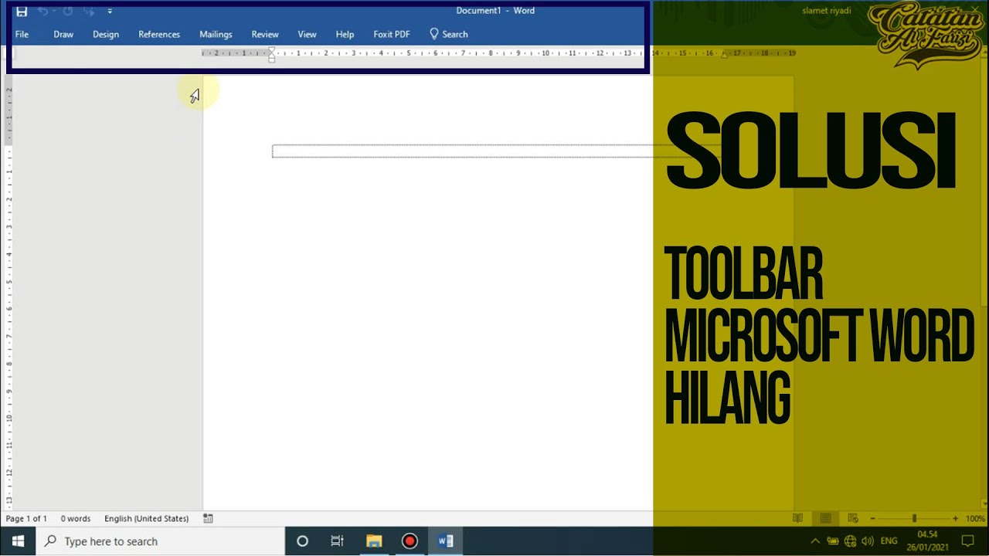Screen dimensions: 989x556
Task: Go to the Review tab
Action: click(265, 34)
